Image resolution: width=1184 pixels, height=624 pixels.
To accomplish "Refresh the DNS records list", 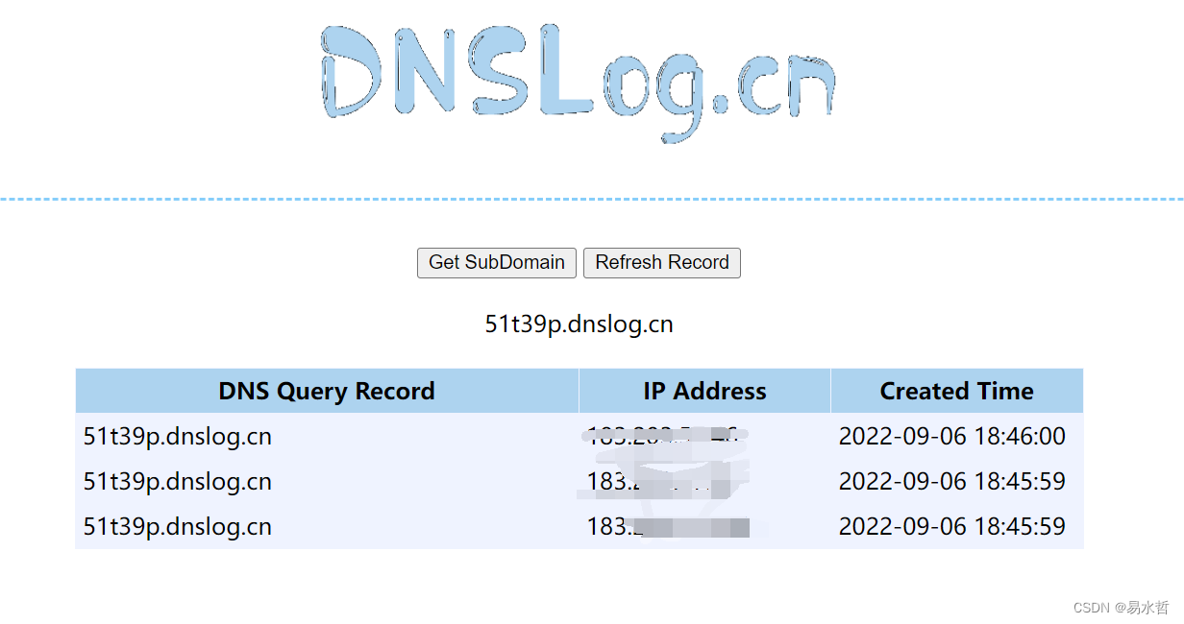I will point(662,263).
